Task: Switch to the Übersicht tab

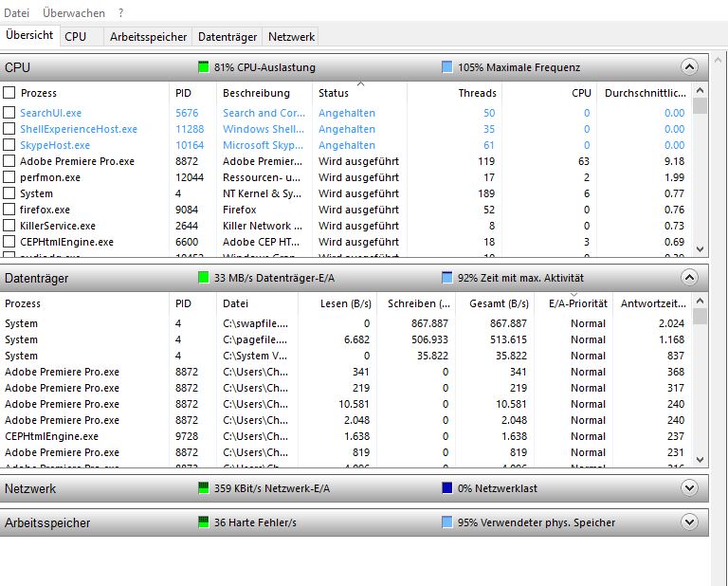Action: pyautogui.click(x=29, y=35)
